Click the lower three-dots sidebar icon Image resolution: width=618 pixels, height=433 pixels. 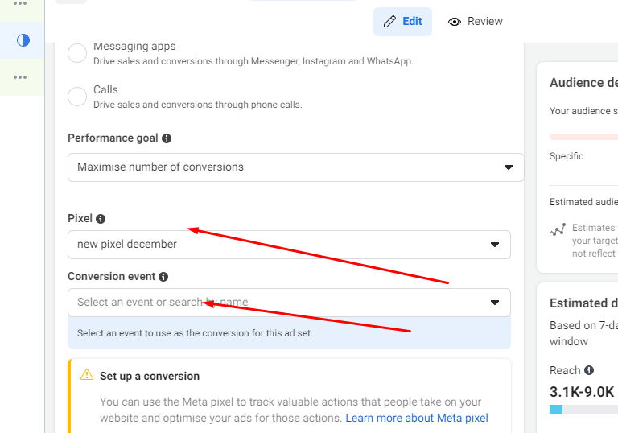click(x=20, y=77)
